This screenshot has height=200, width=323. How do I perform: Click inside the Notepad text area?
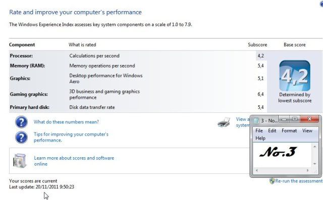[x=282, y=155]
